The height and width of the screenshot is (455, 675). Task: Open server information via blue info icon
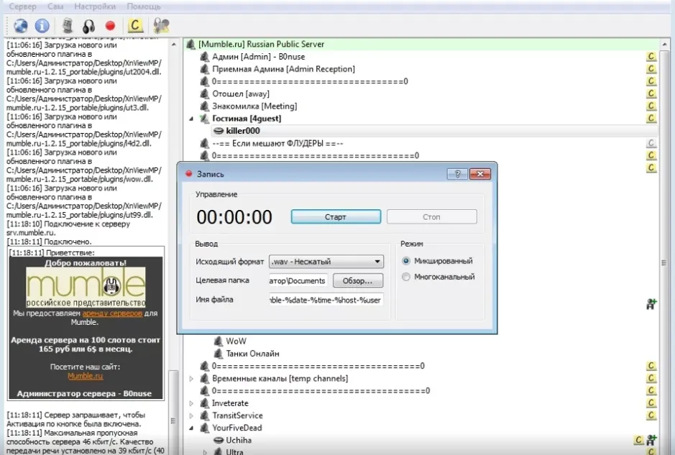[x=42, y=26]
